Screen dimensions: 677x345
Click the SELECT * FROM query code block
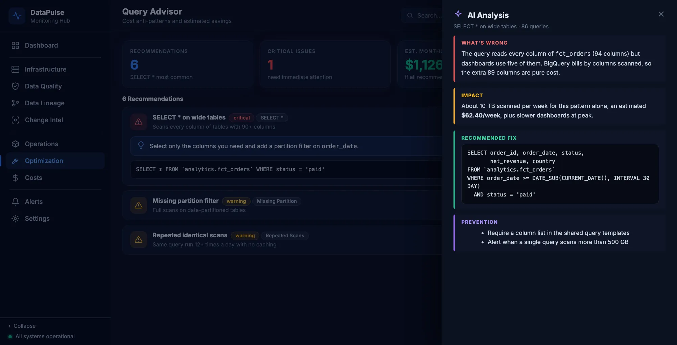point(286,169)
